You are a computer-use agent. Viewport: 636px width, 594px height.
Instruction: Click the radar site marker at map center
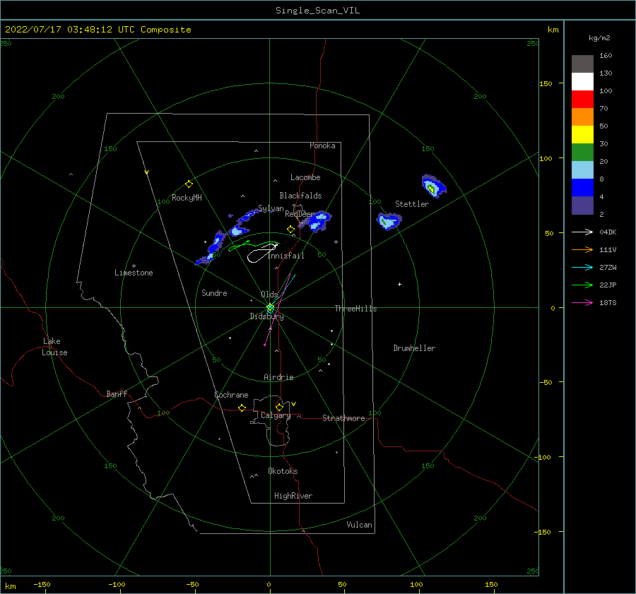(x=270, y=308)
